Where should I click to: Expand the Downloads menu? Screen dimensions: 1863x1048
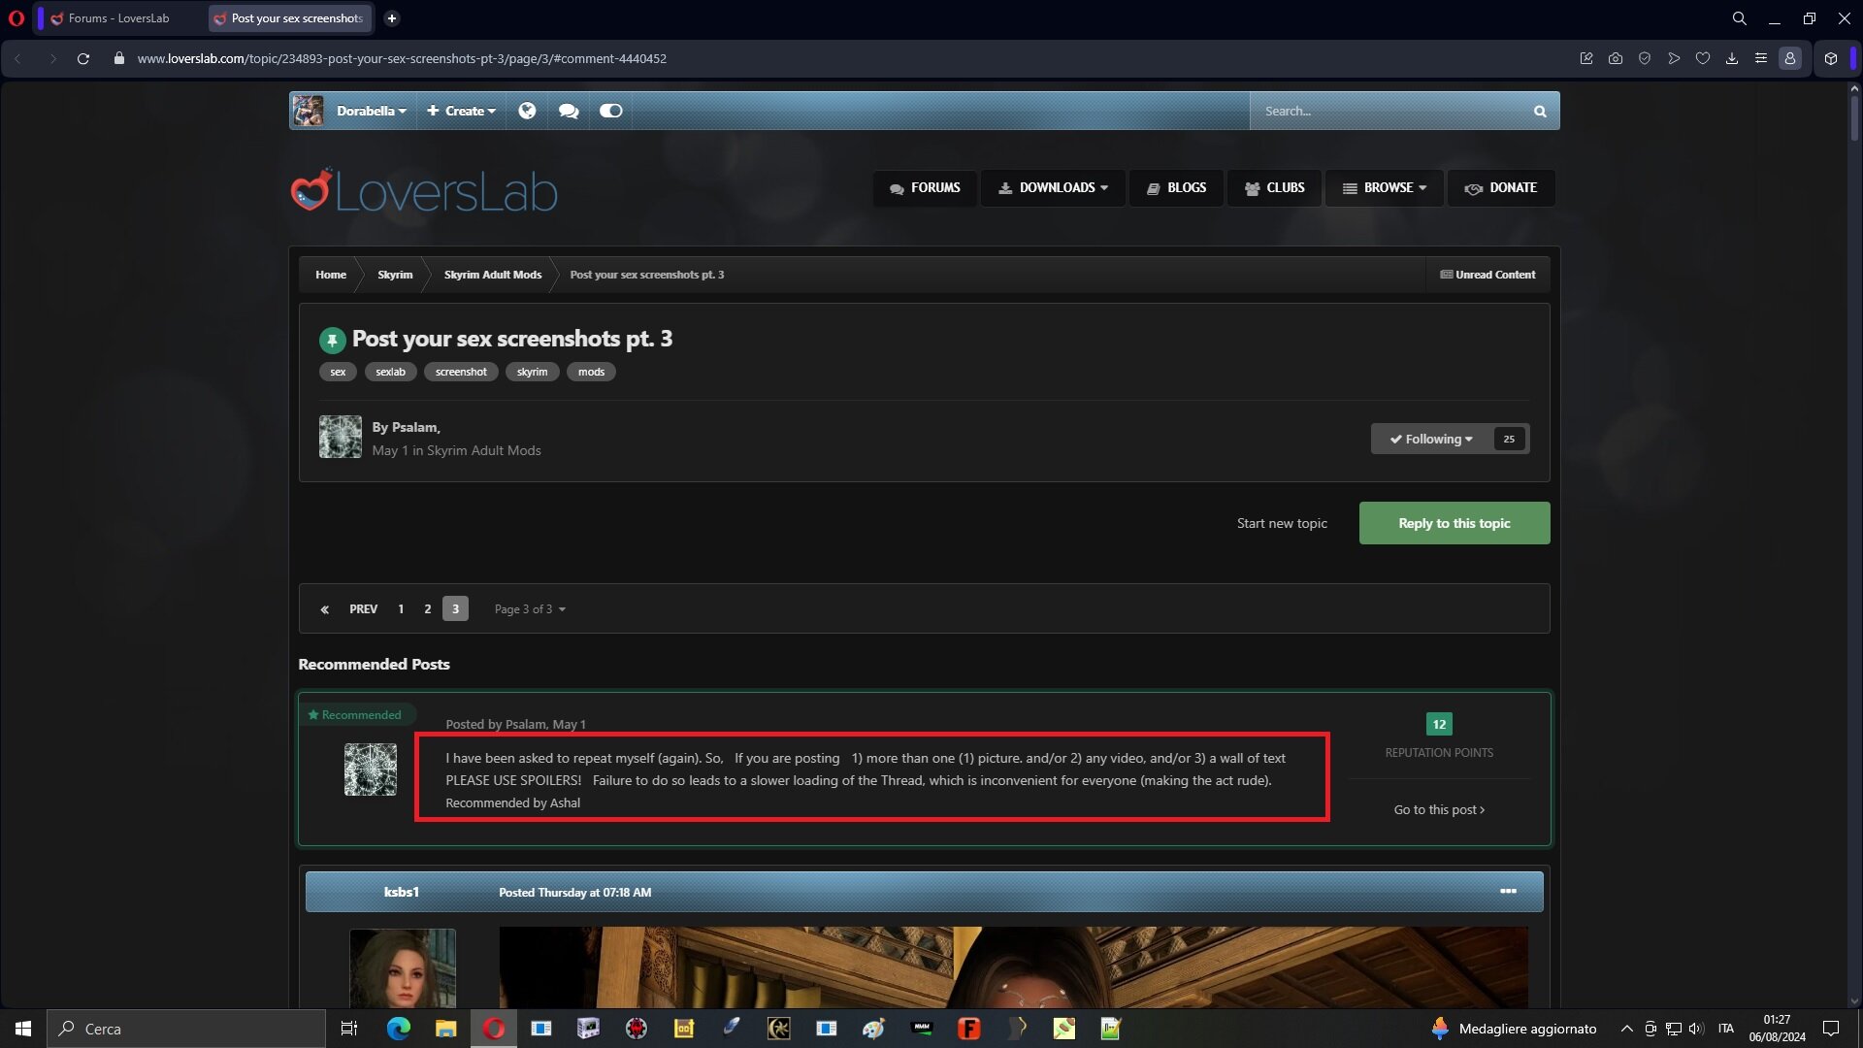[x=1053, y=188]
